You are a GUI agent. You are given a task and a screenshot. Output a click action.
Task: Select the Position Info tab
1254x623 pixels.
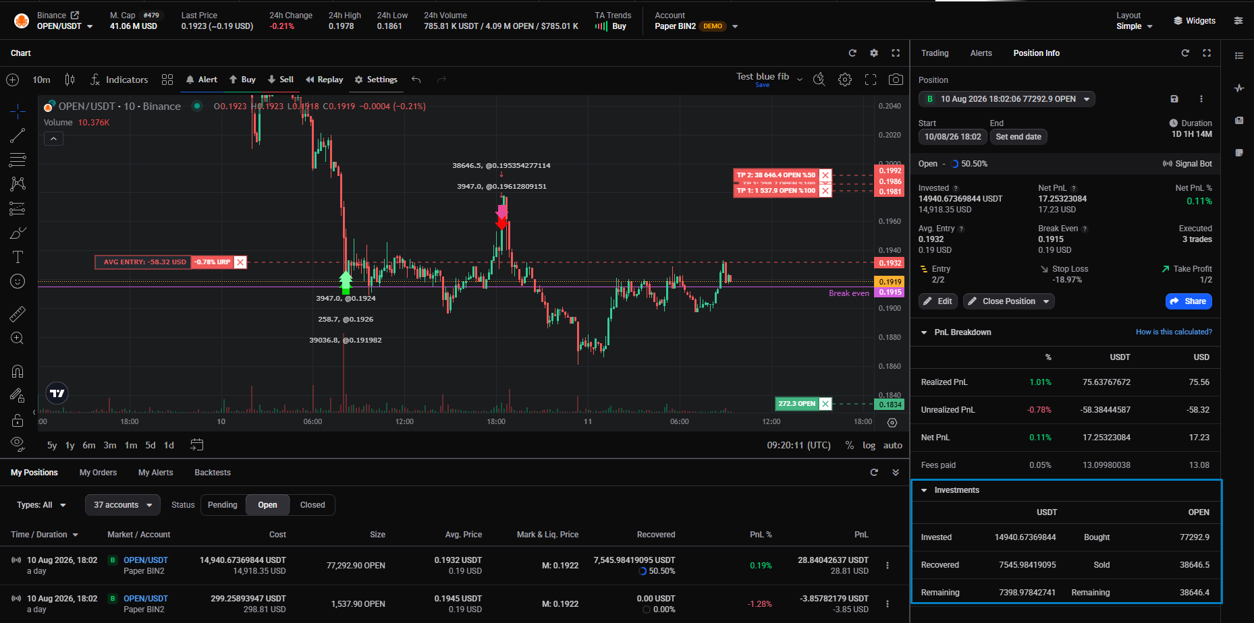point(1036,53)
